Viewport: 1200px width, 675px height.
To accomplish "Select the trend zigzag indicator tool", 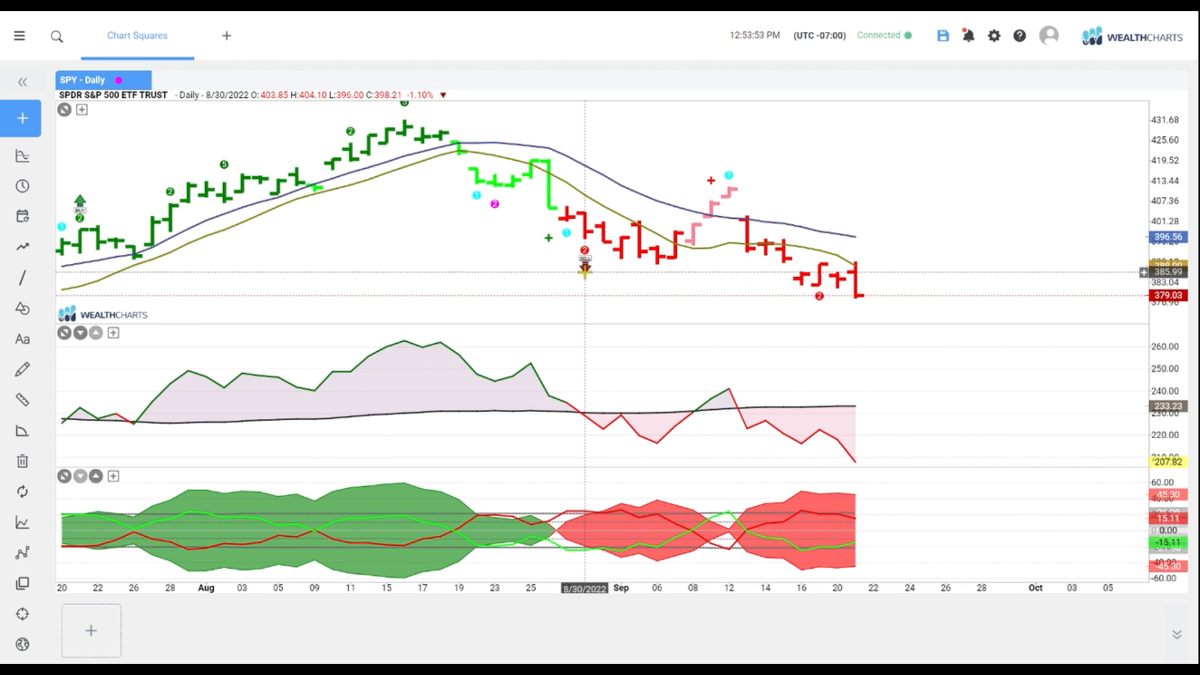I will click(x=22, y=247).
